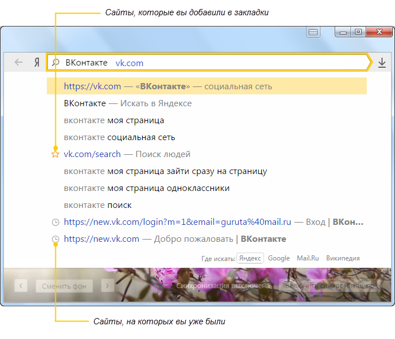Screen dimensions: 395x339
Task: Click the next background right chevron
Action: tap(108, 286)
